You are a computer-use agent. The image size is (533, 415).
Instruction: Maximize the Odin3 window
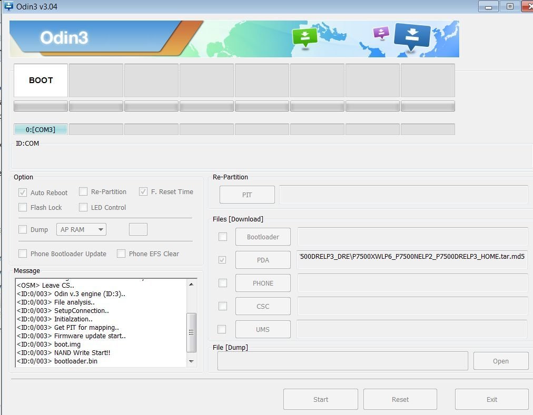click(510, 6)
